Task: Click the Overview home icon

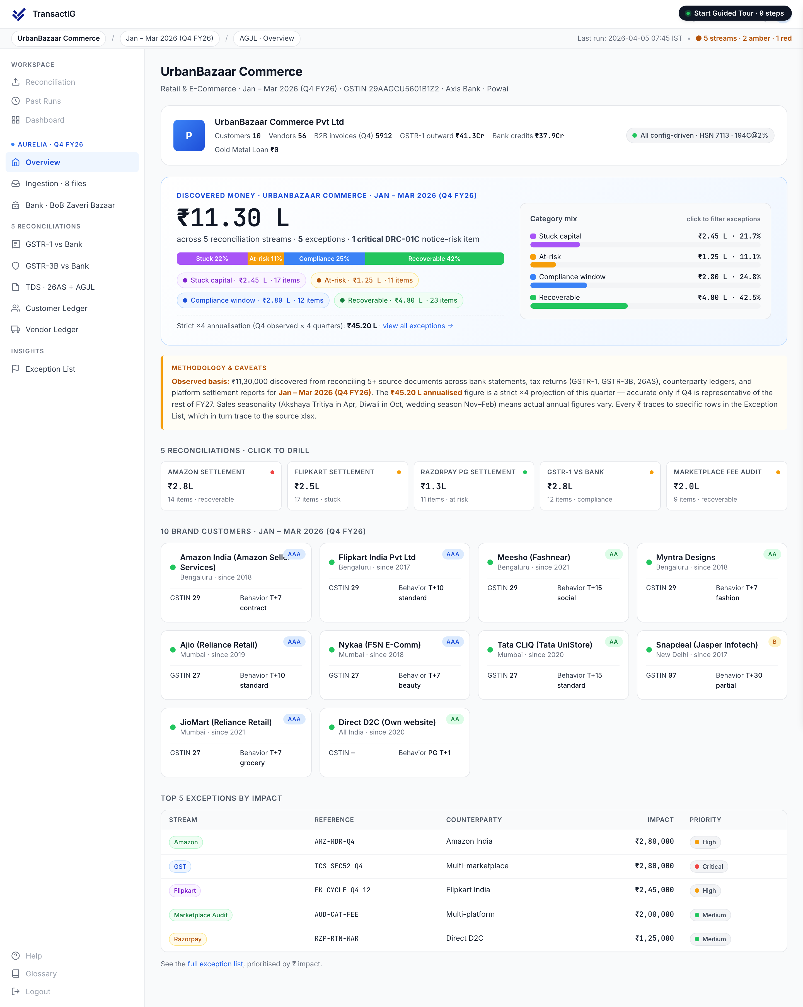Action: 16,162
